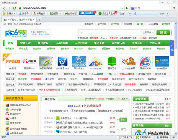Screen dimensions: 178x140
Task: Click the vertical page scrollbar
Action: 176,79
